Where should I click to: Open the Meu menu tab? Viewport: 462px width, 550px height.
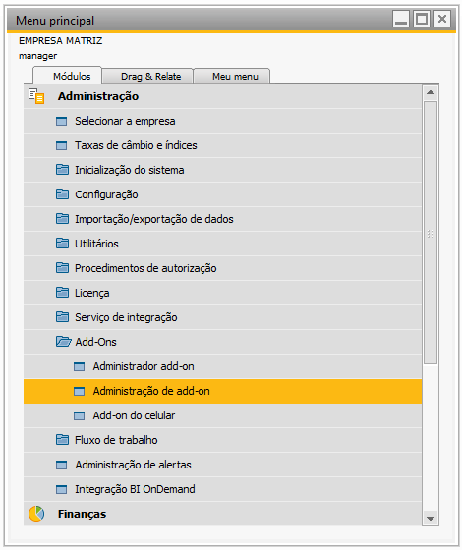[232, 77]
